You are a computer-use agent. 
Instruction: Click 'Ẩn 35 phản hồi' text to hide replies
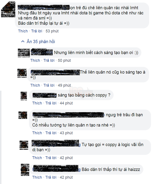pyautogui.click(x=41, y=42)
